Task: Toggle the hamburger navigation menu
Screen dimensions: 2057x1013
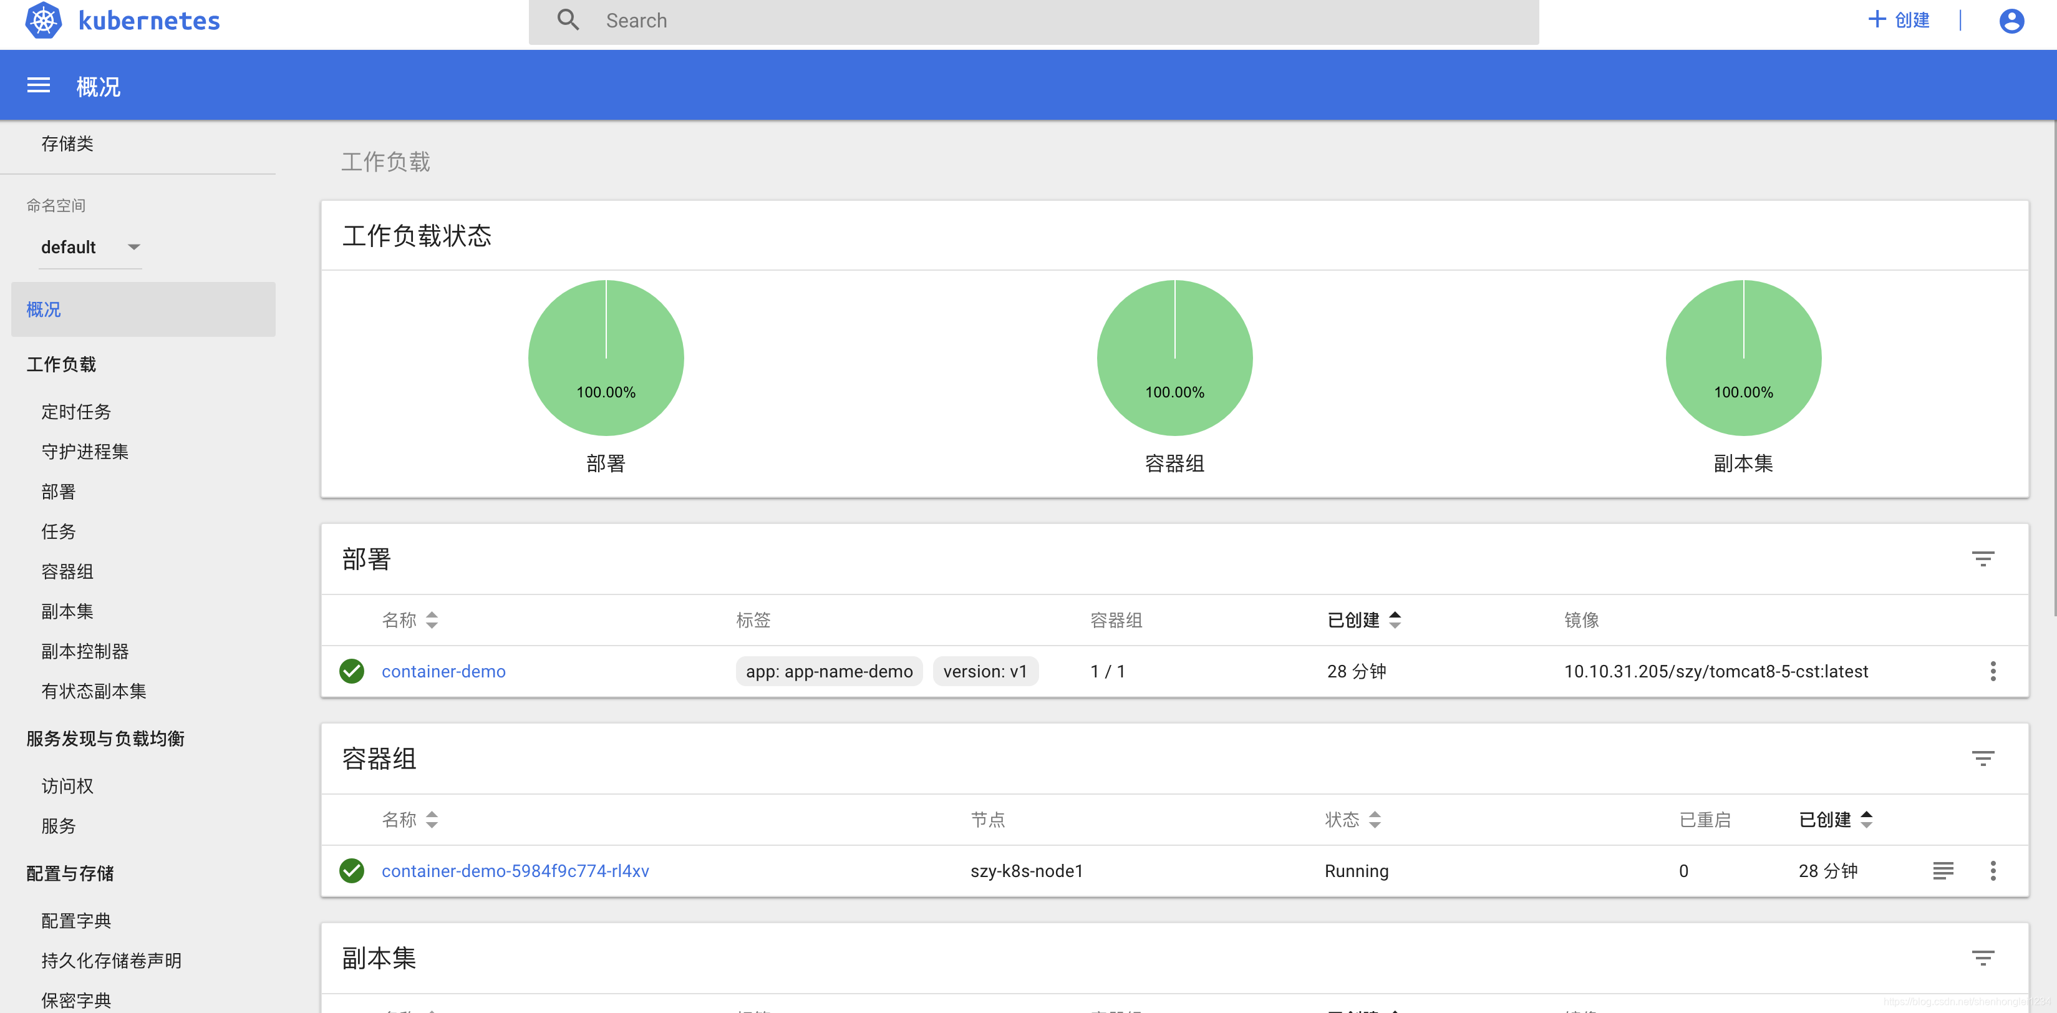Action: 38,85
